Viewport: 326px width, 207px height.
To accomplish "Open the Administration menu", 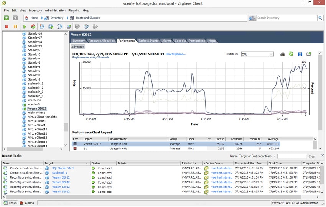I will click(55, 11).
